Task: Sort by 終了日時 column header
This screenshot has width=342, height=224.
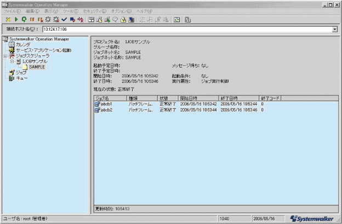Action: (238, 98)
